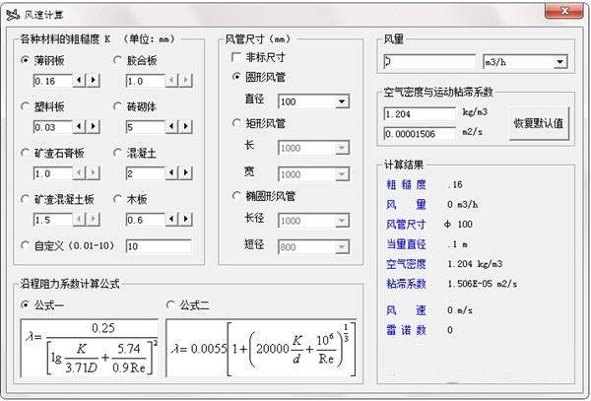Select the 自定义 (0.01-10) roughness option
This screenshot has height=401, width=591.
pyautogui.click(x=27, y=245)
